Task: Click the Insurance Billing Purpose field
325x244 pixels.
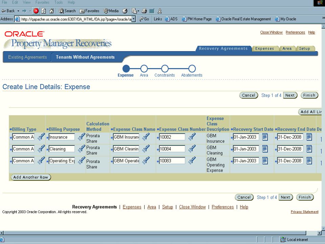Action: click(61, 137)
